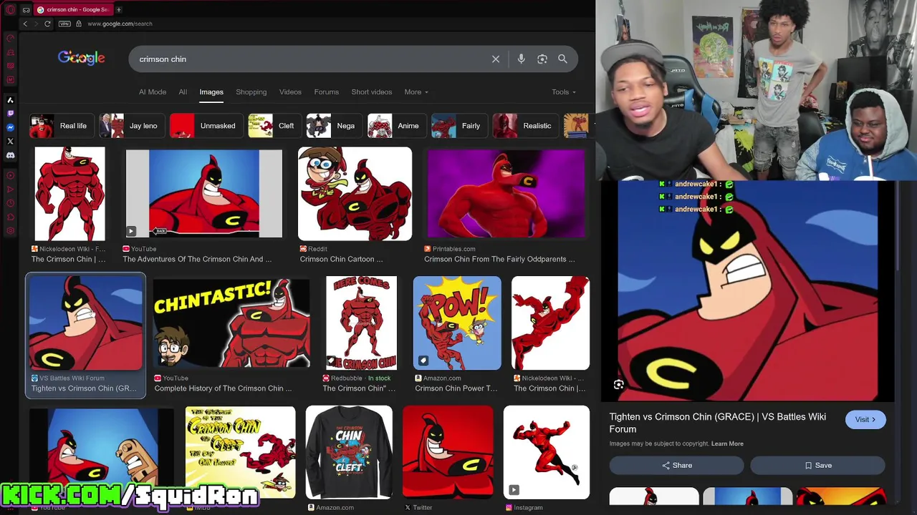Viewport: 917px width, 515px height.
Task: Open Messenger in the sidebar
Action: (10, 127)
